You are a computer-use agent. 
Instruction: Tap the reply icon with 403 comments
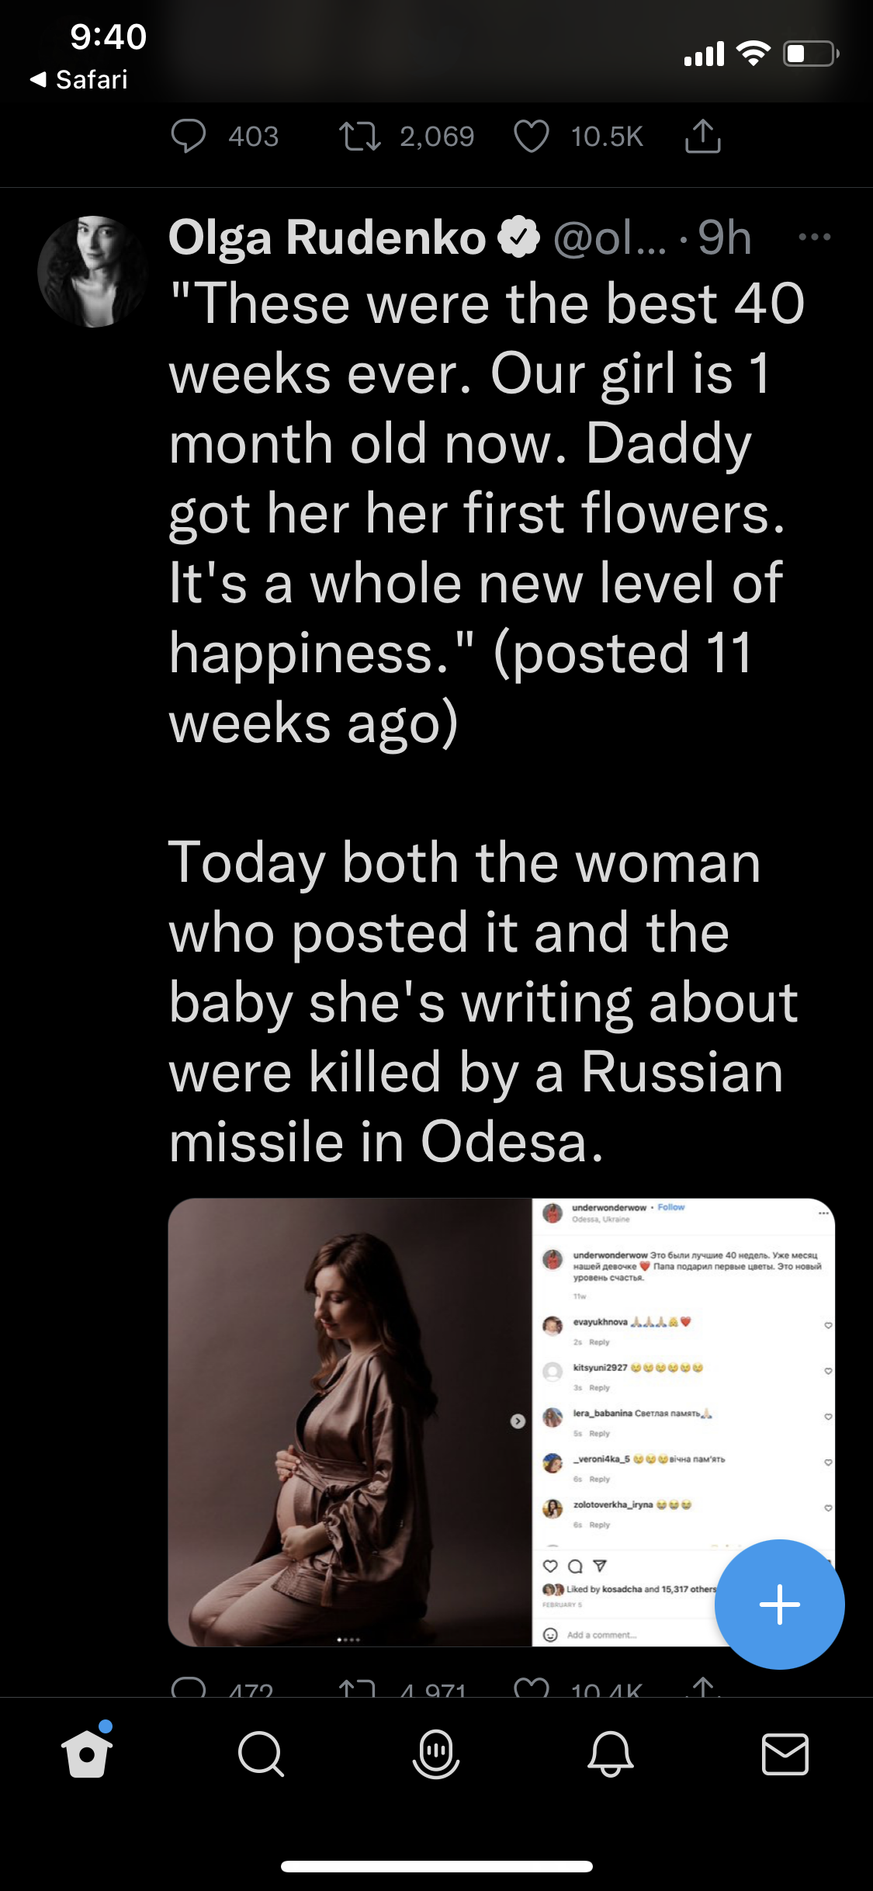(189, 137)
